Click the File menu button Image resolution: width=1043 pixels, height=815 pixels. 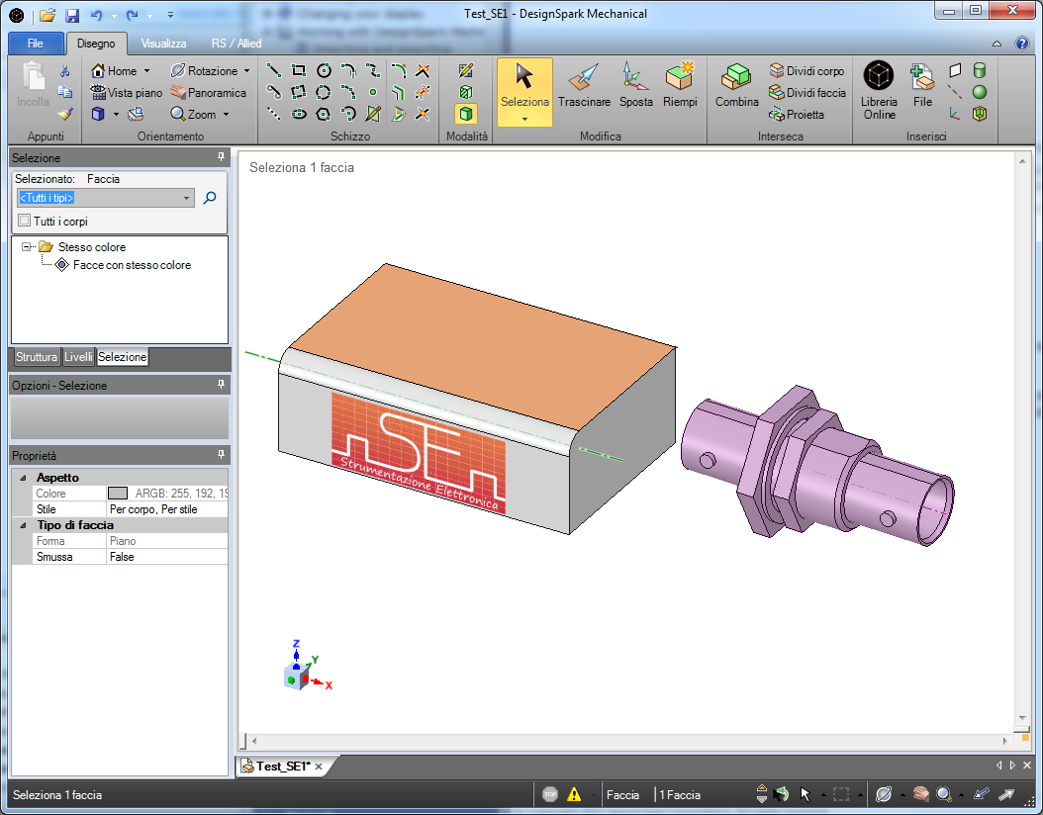coord(36,44)
